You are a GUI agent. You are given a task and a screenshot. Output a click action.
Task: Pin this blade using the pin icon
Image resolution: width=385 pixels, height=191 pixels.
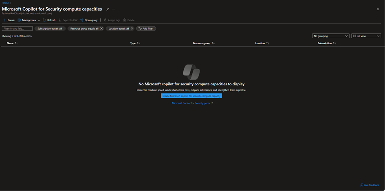(x=108, y=9)
